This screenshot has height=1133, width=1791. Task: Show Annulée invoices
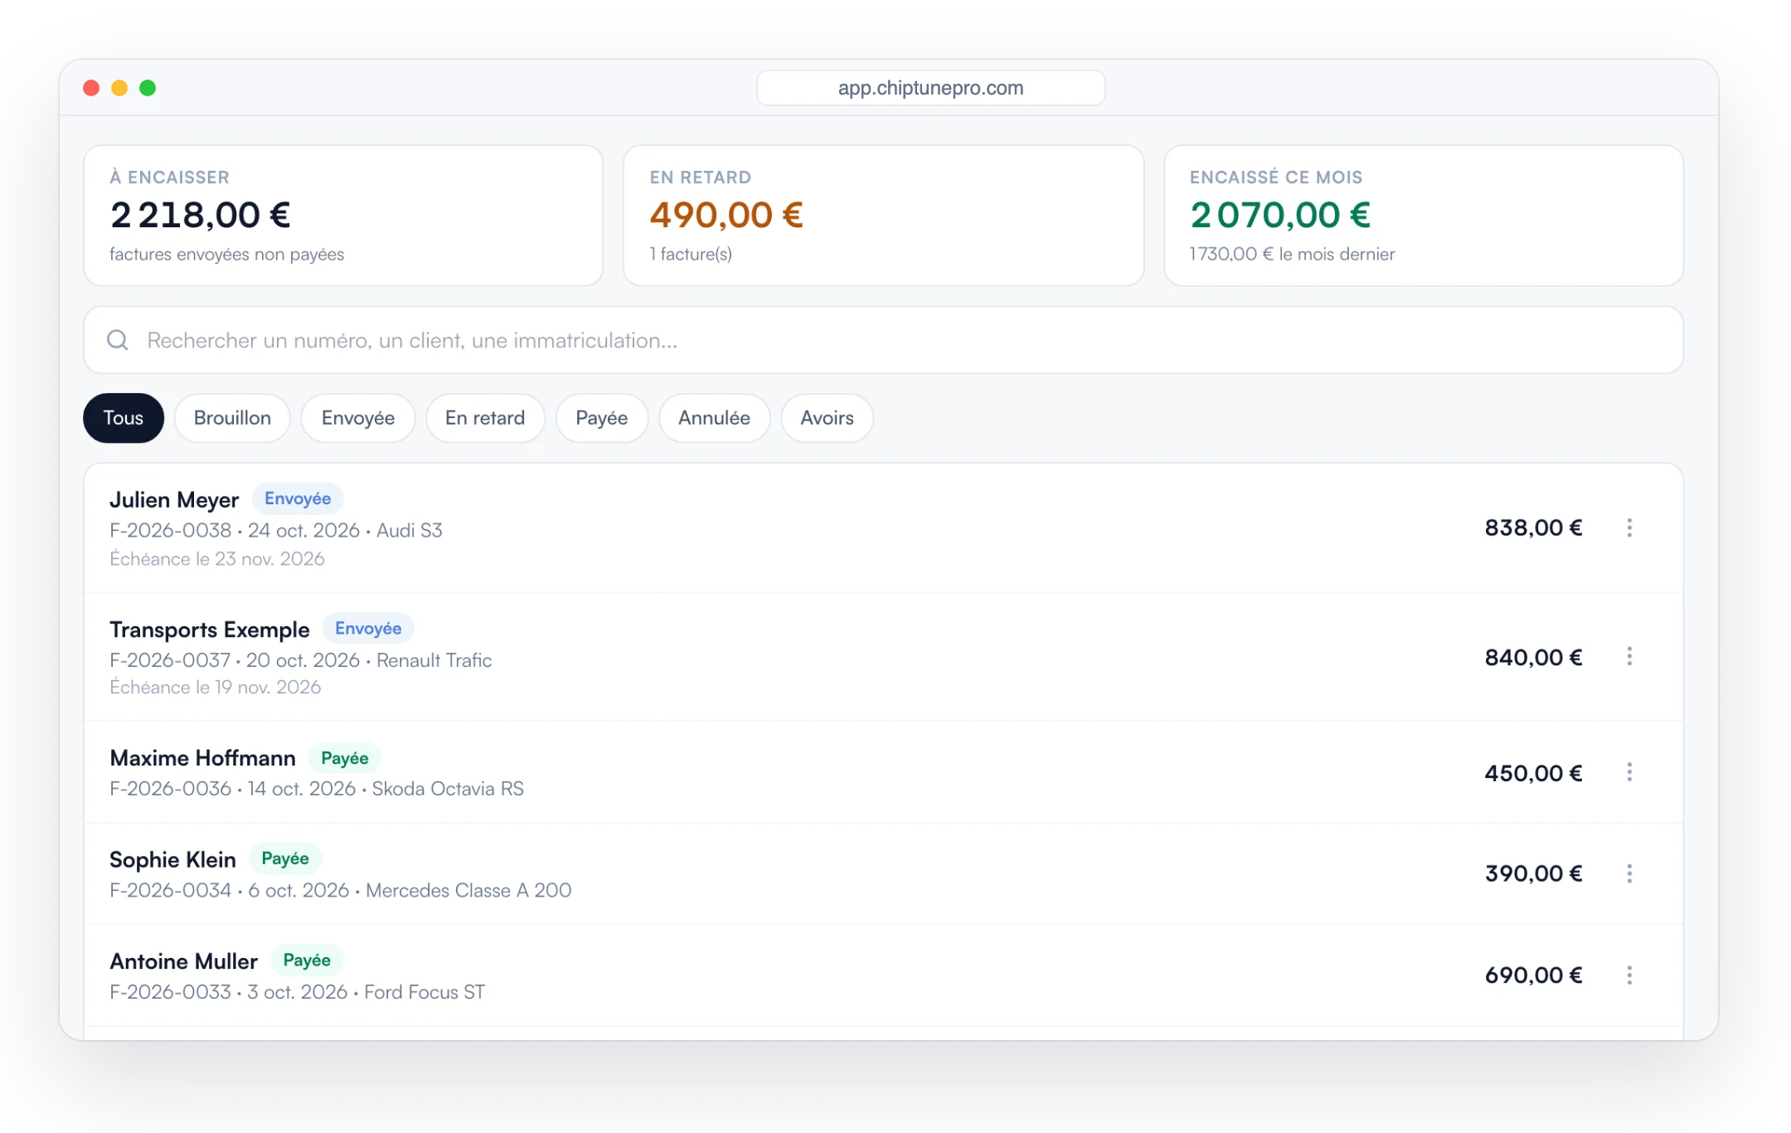click(x=714, y=418)
